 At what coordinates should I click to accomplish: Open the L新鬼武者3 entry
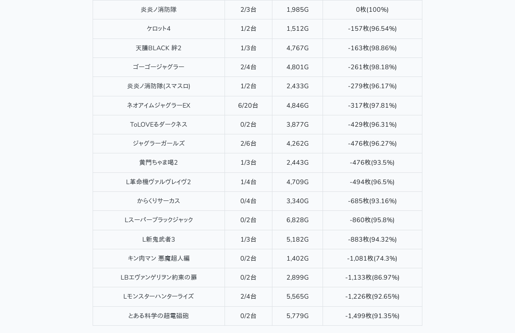(159, 239)
